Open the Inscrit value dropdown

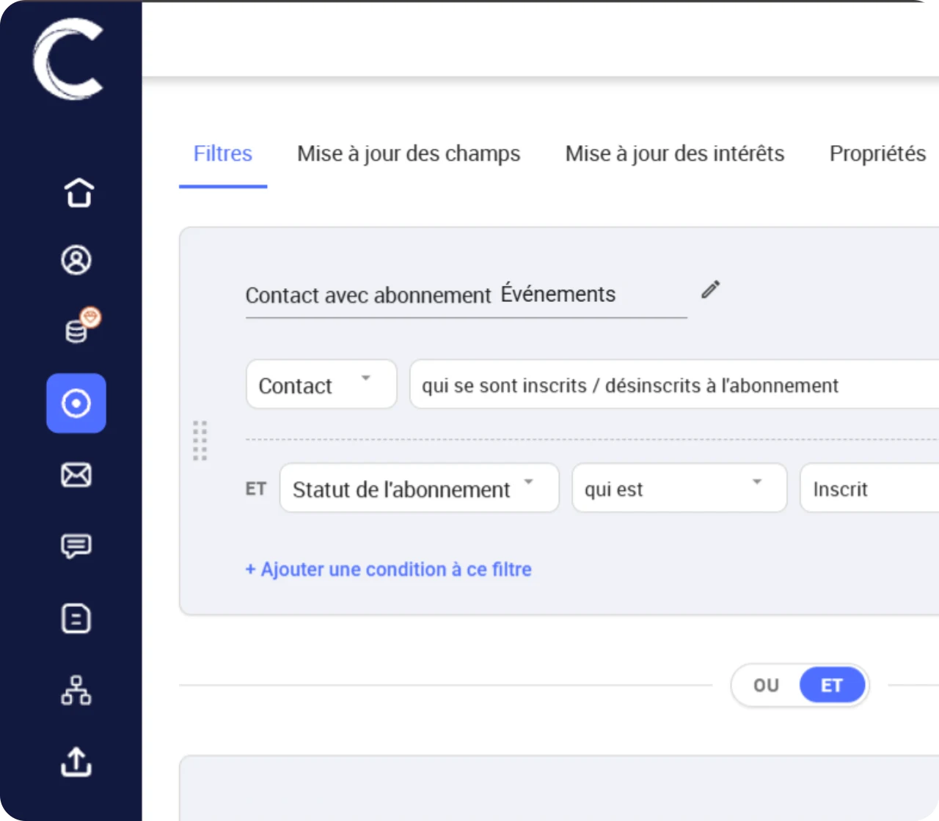point(870,487)
